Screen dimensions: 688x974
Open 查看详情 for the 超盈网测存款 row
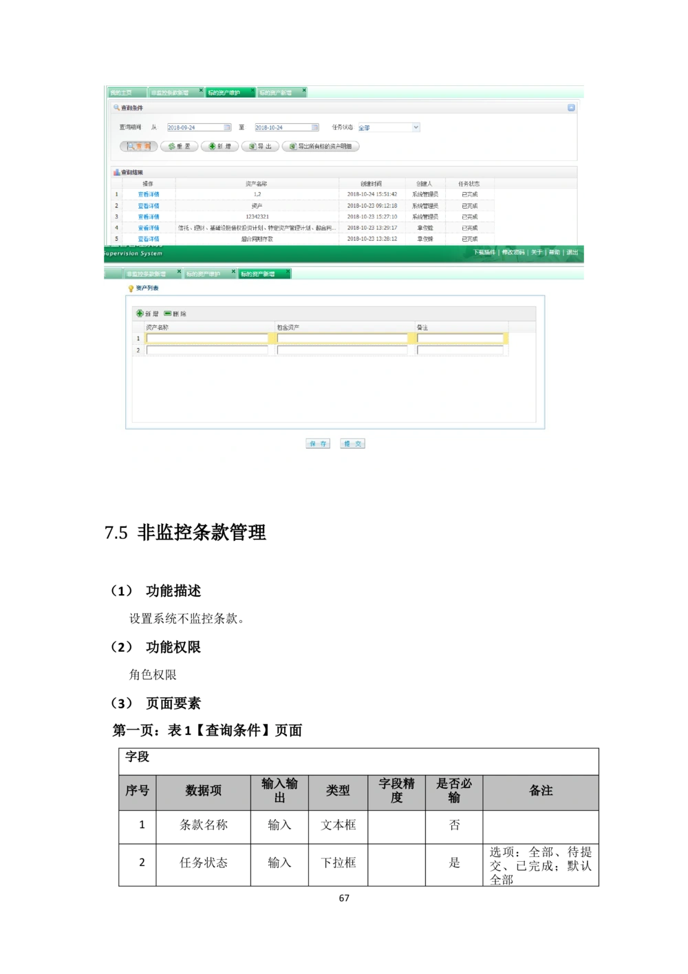tap(149, 240)
